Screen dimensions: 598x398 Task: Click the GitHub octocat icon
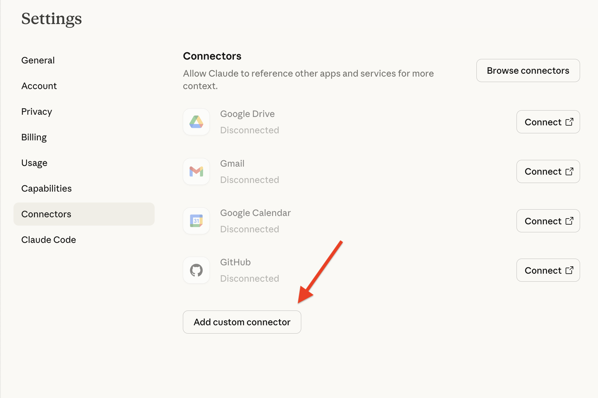tap(196, 270)
